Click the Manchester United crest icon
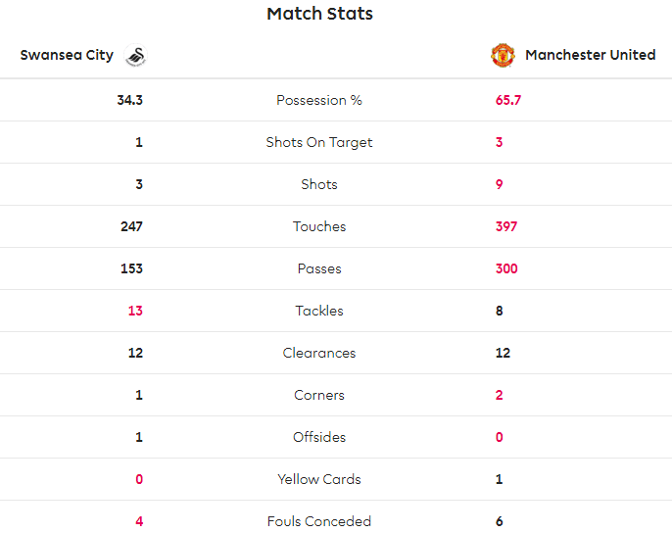The height and width of the screenshot is (533, 672). point(503,55)
